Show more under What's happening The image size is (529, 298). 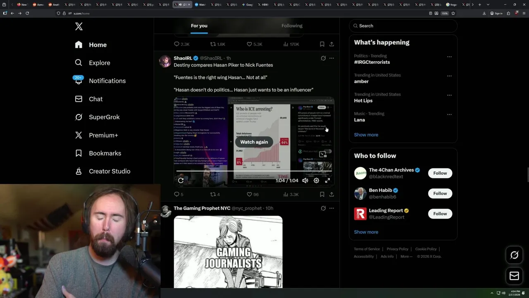[366, 135]
